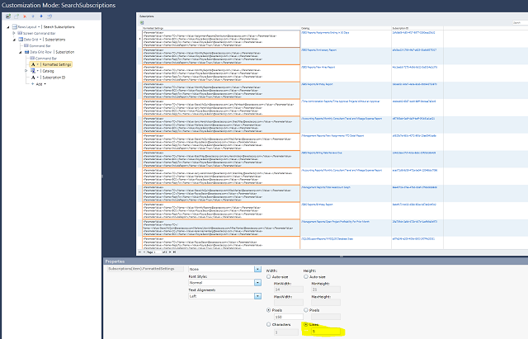This screenshot has width=528, height=339.
Task: Click the highlighted Lines value field
Action: coord(326,332)
